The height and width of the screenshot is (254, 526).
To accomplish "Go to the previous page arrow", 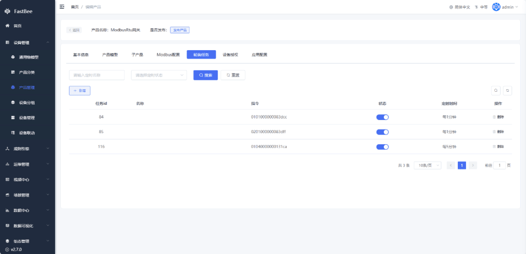I will [x=451, y=165].
